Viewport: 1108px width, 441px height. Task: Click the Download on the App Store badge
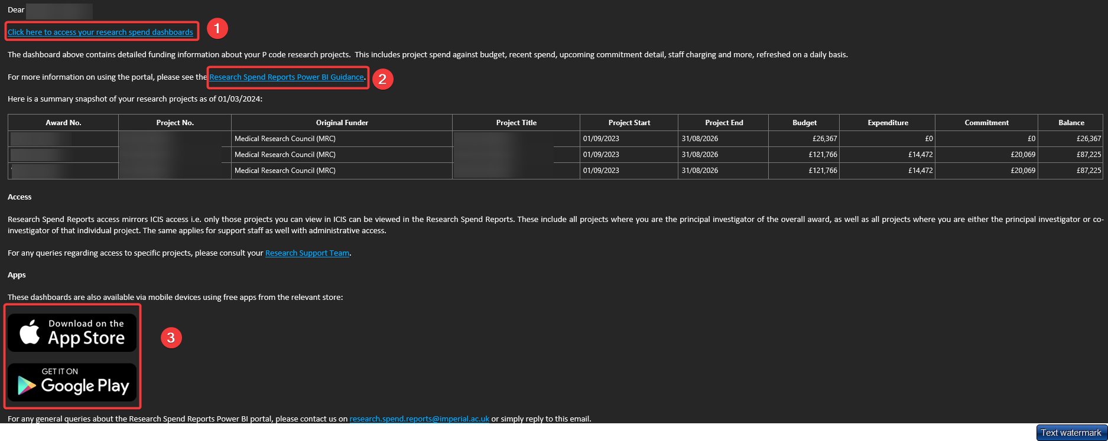click(72, 333)
